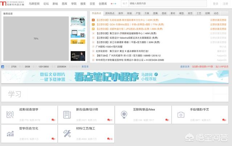Select the 招聘 tab

point(207,13)
